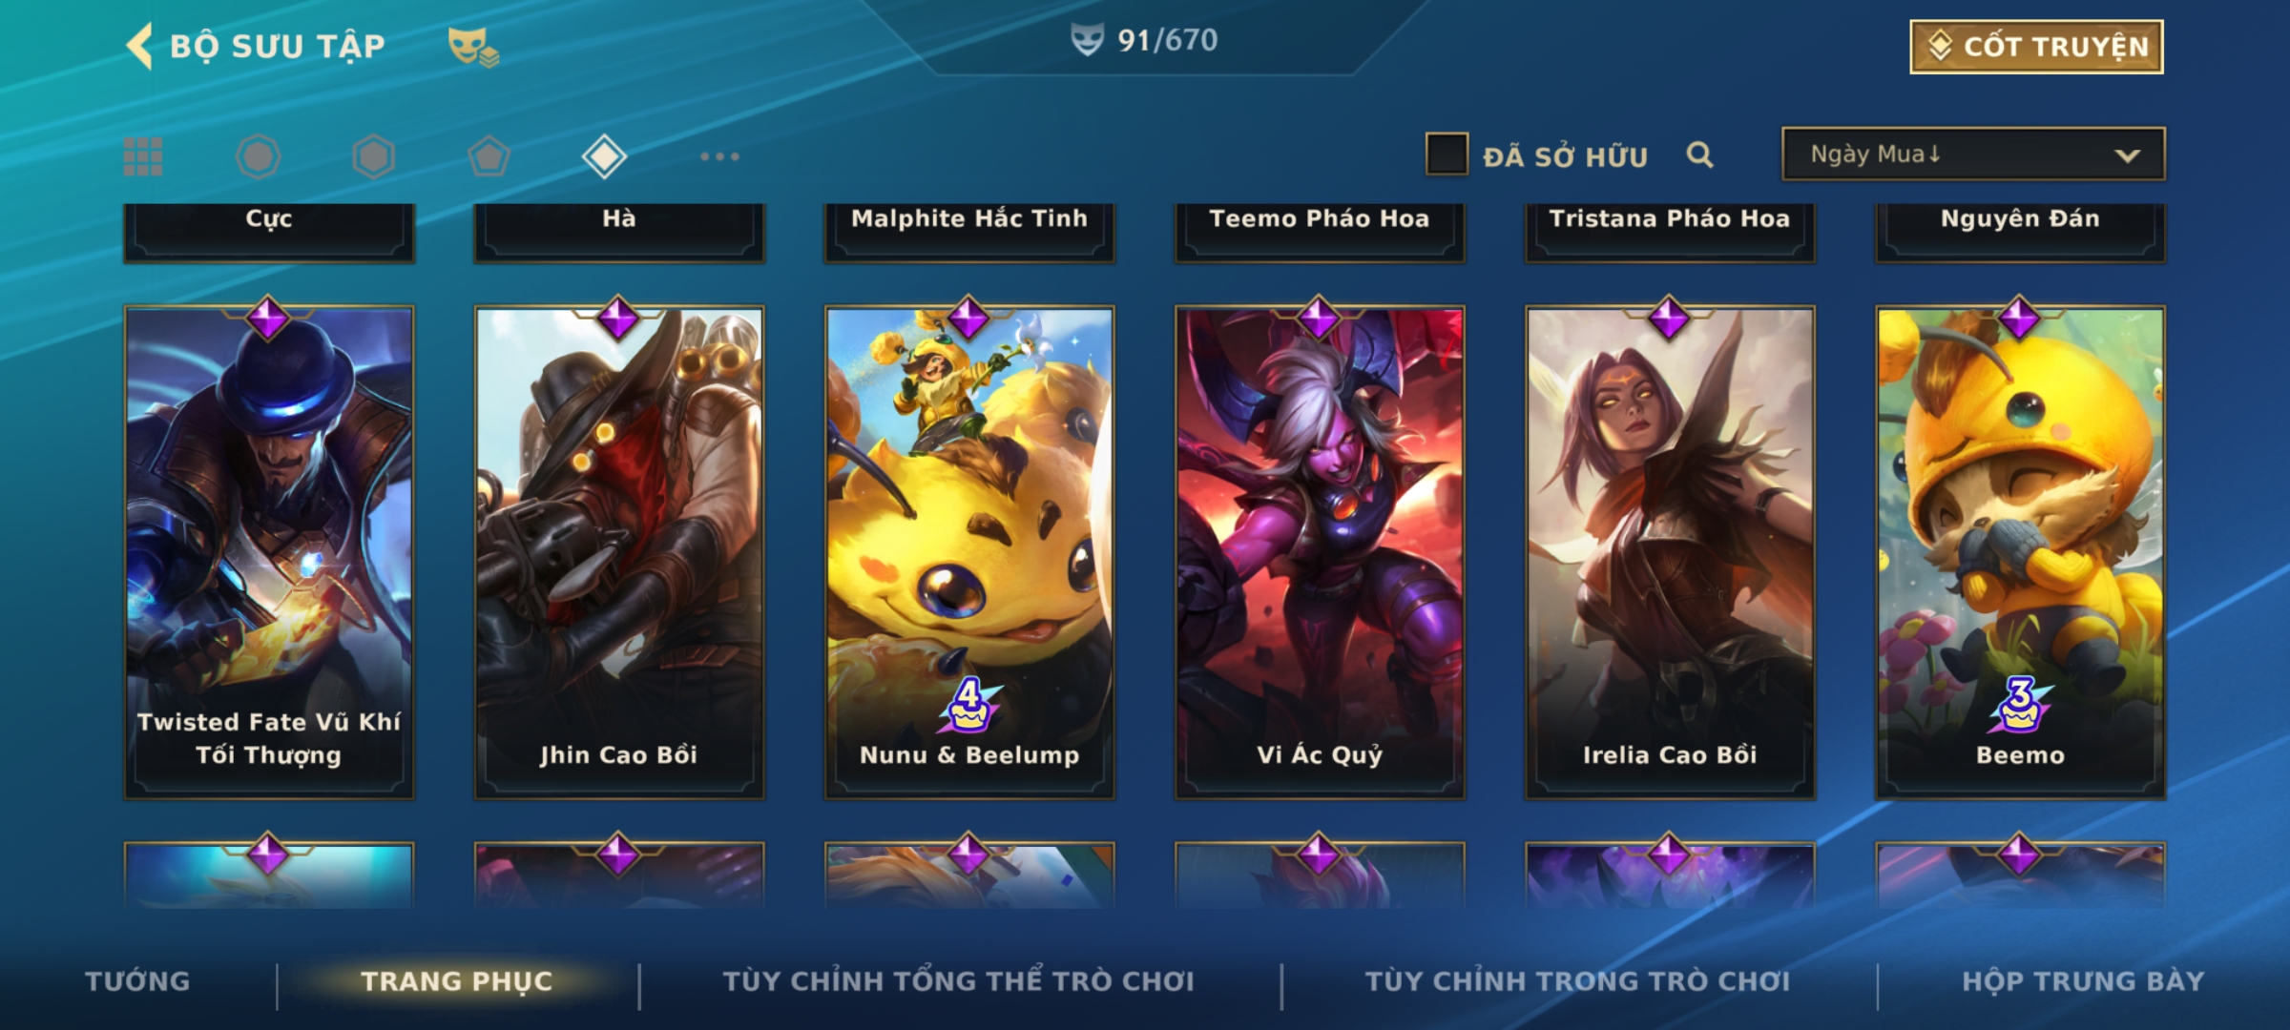Image resolution: width=2290 pixels, height=1030 pixels.
Task: Enable the Đã Sở Hữu checkbox
Action: pos(1447,154)
